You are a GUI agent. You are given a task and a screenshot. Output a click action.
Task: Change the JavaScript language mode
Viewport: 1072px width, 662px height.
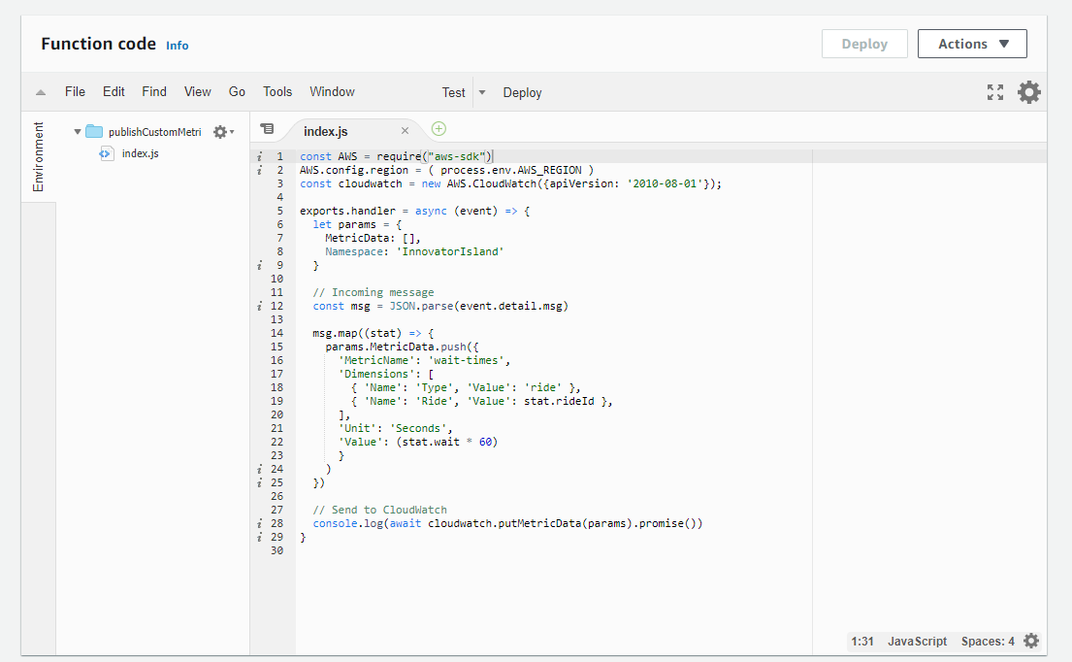917,641
